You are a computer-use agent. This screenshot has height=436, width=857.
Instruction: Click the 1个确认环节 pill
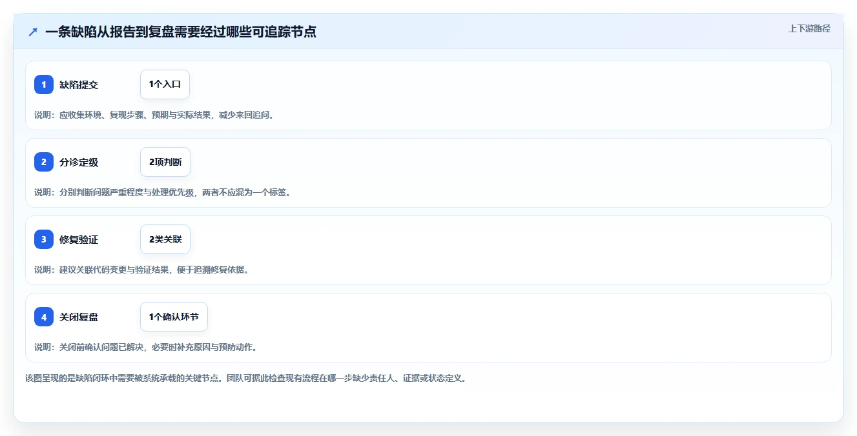coord(174,317)
